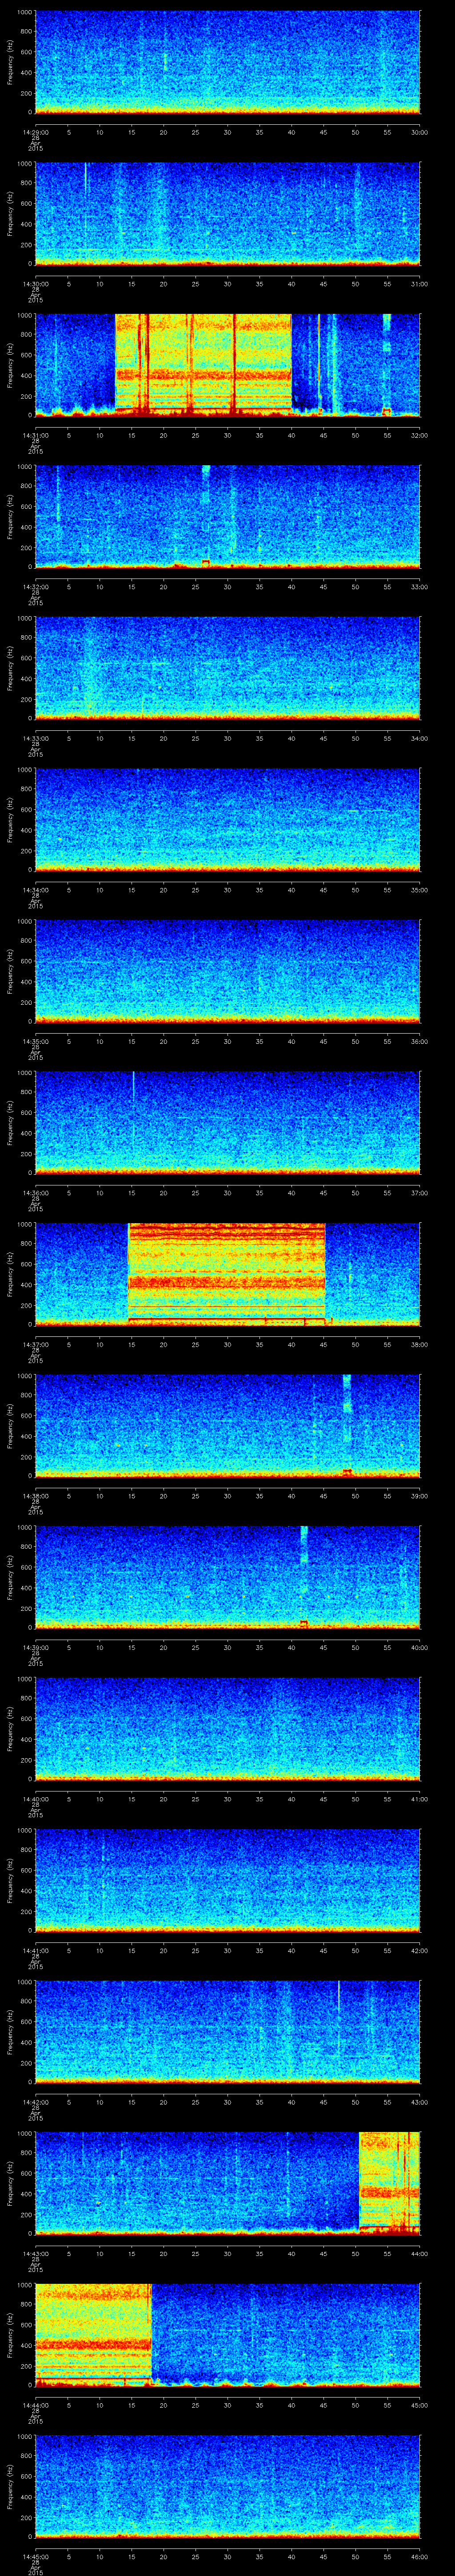Click the 14:40:00 time label

coord(35,1798)
